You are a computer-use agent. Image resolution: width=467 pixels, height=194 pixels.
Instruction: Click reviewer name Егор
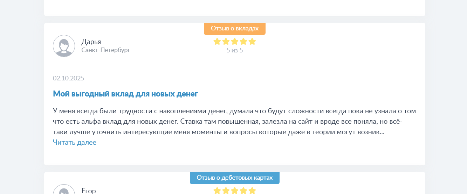(x=89, y=191)
